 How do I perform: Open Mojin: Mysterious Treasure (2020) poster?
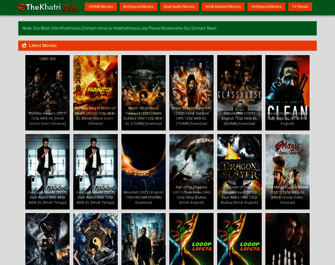coord(143,92)
